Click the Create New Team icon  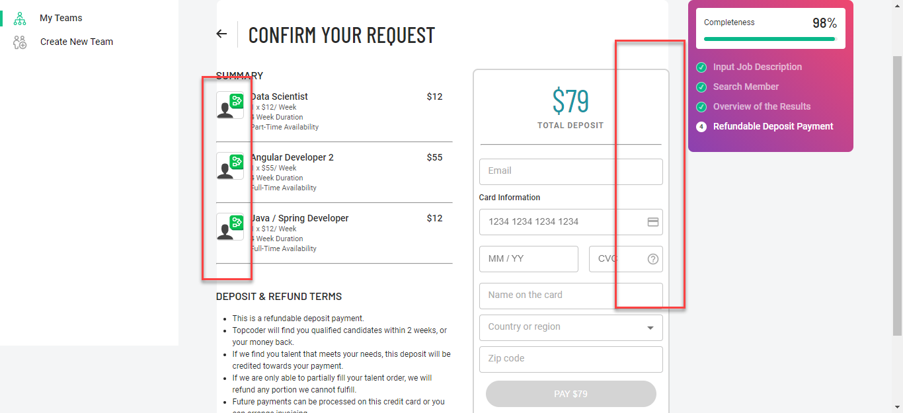coord(20,42)
